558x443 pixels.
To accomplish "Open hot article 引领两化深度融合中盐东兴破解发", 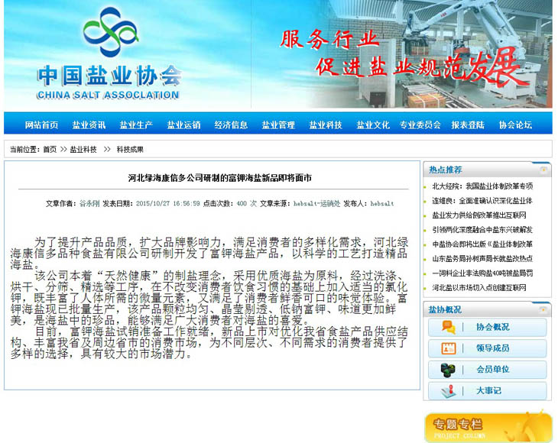I will [482, 230].
